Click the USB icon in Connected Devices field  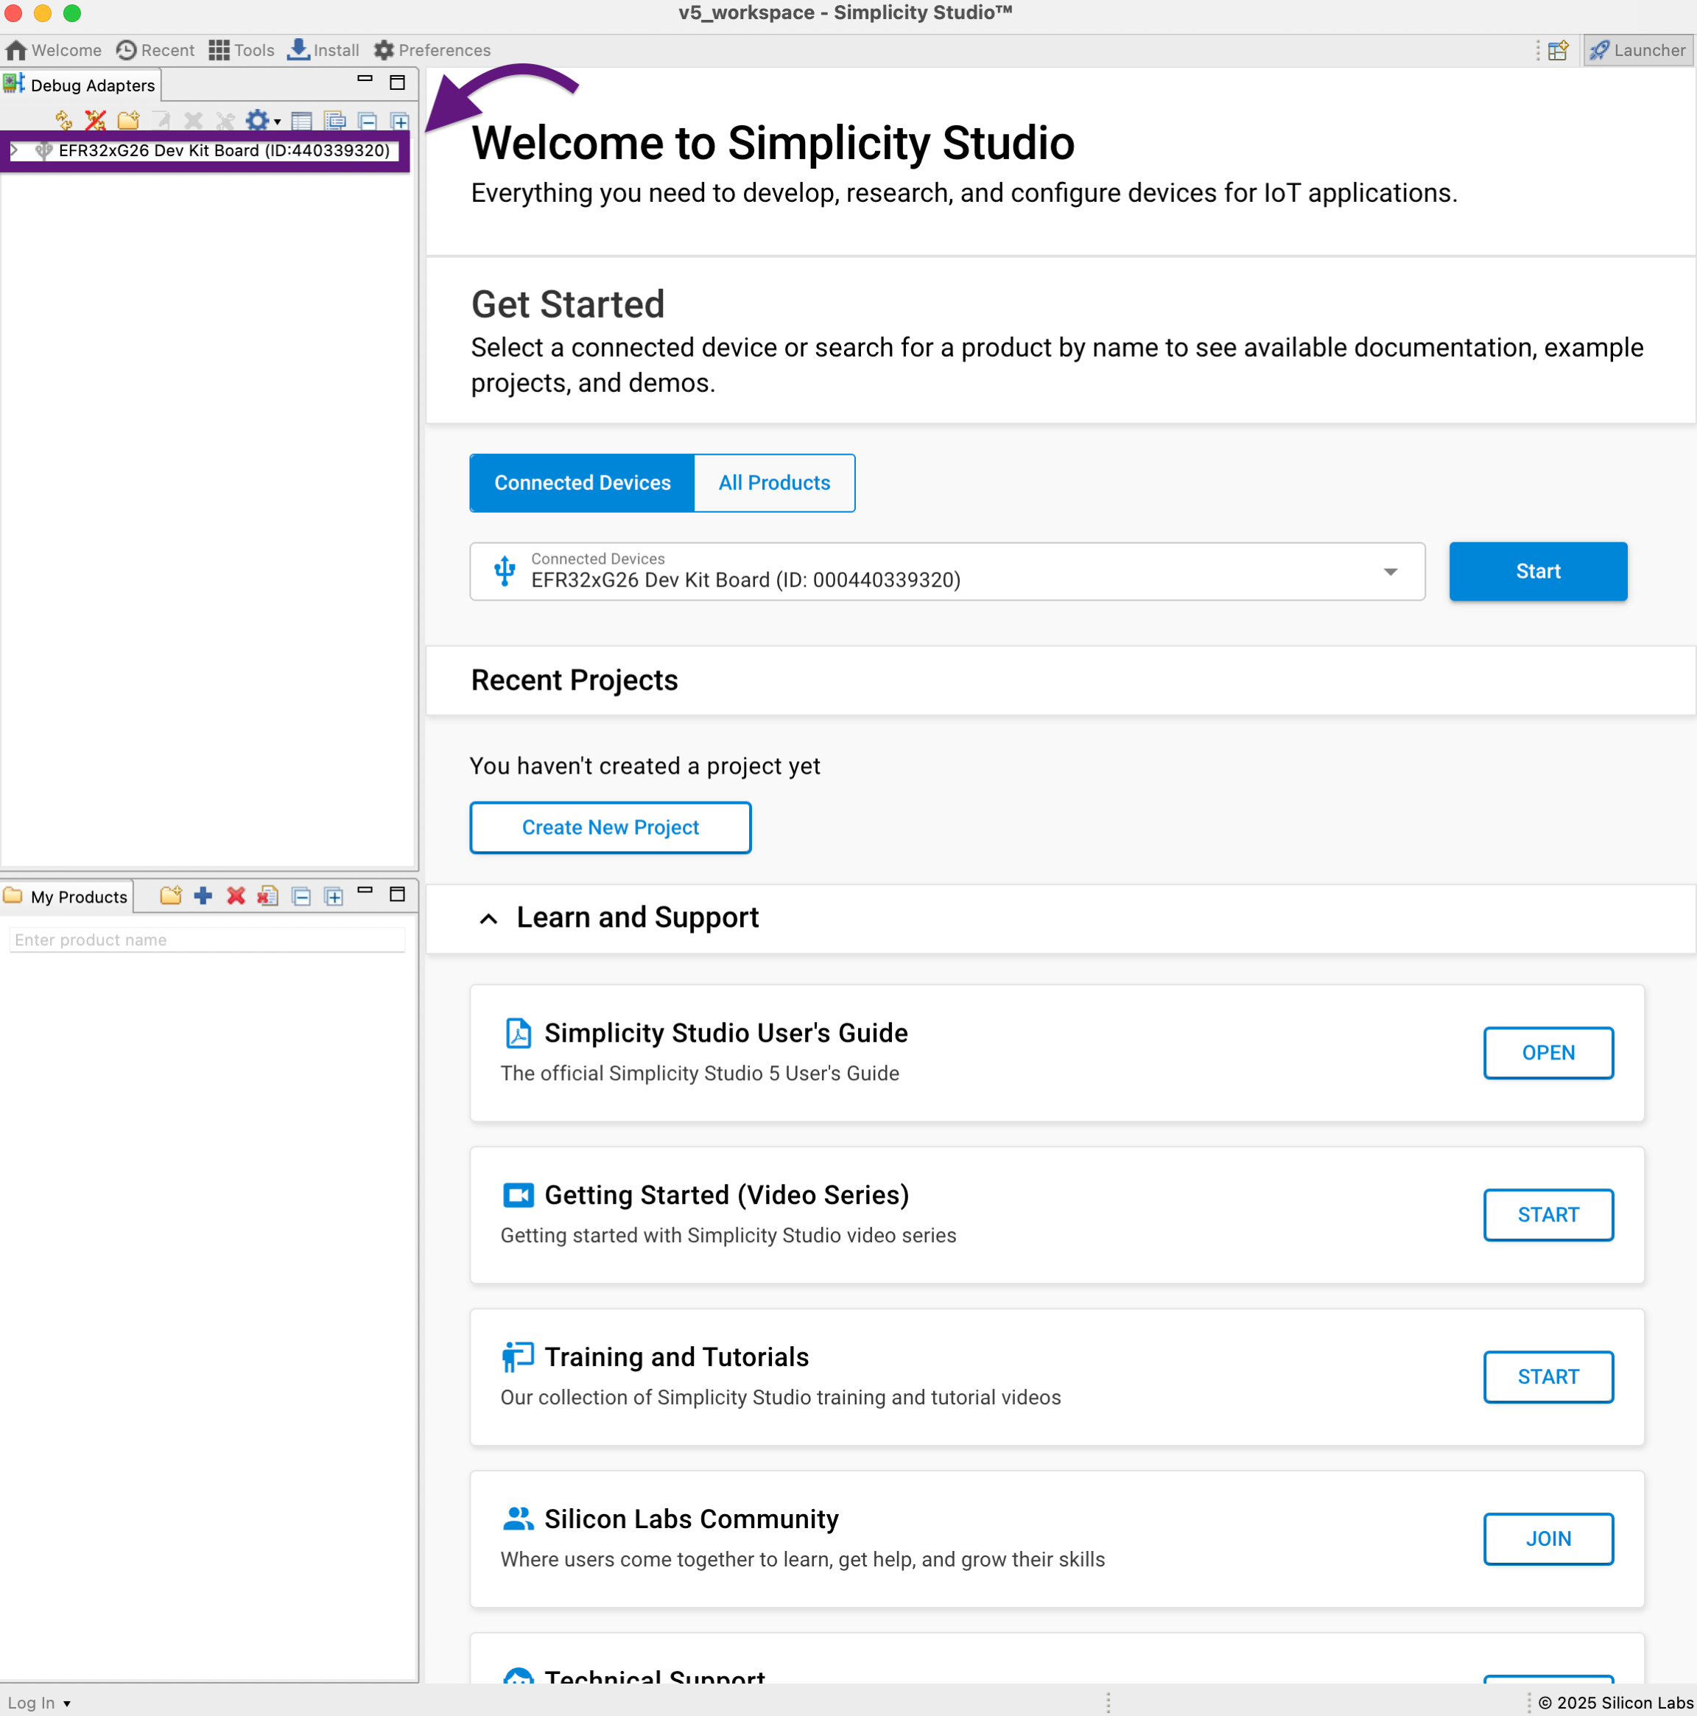(x=505, y=571)
